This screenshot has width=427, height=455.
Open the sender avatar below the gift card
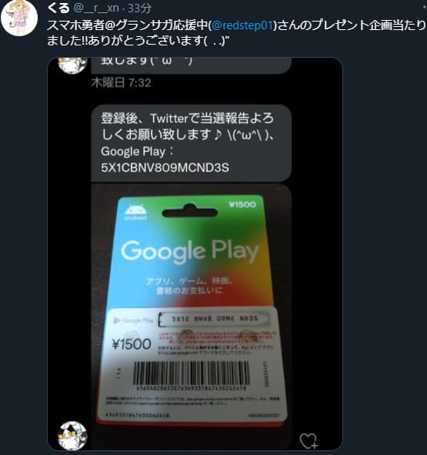72,436
